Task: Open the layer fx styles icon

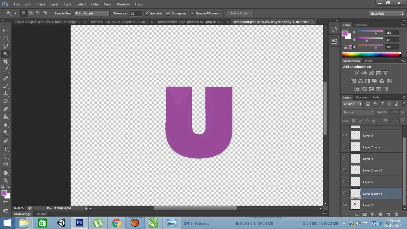Action: pyautogui.click(x=356, y=214)
